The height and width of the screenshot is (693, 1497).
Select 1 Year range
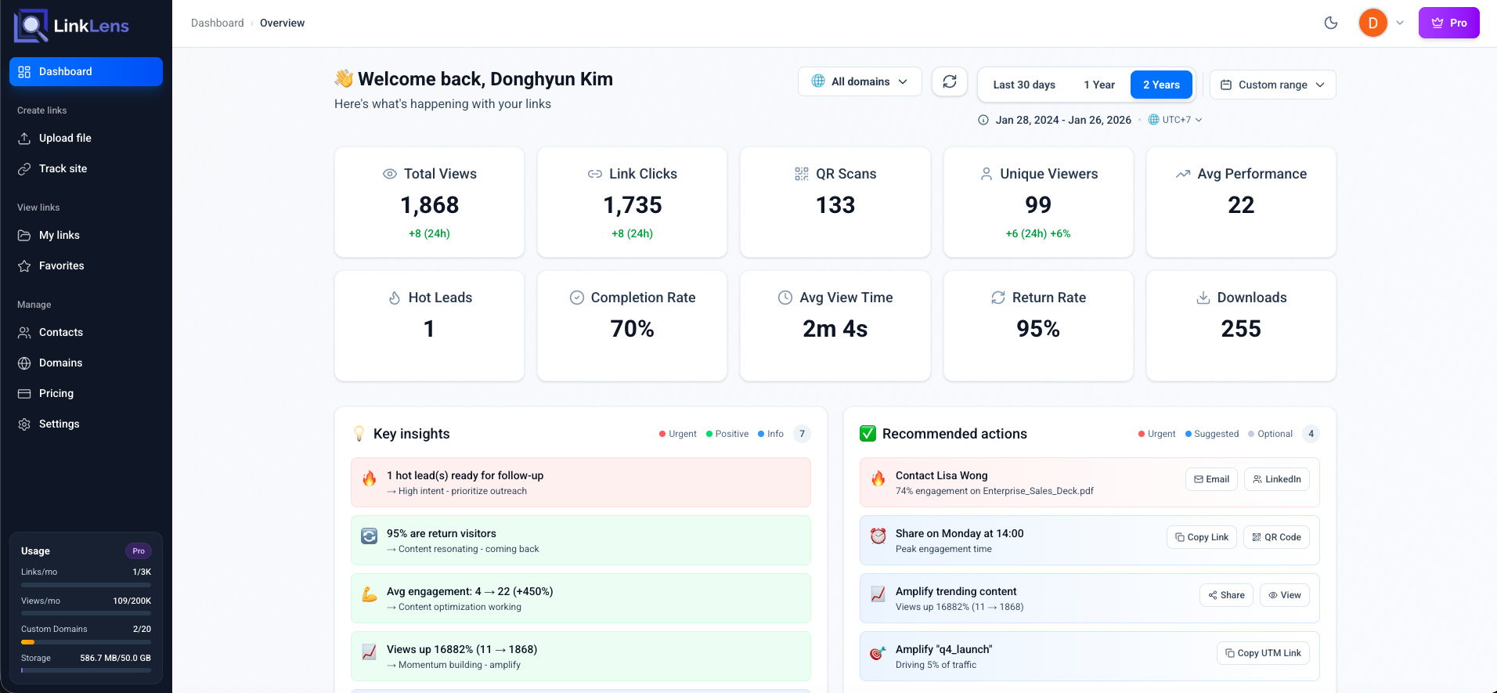[1099, 85]
